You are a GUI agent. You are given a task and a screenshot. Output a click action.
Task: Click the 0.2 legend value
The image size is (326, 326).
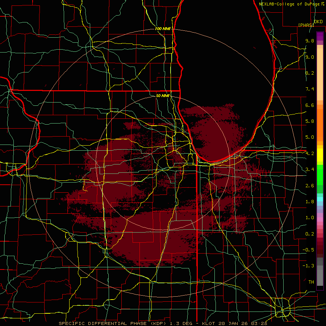pos(310,234)
